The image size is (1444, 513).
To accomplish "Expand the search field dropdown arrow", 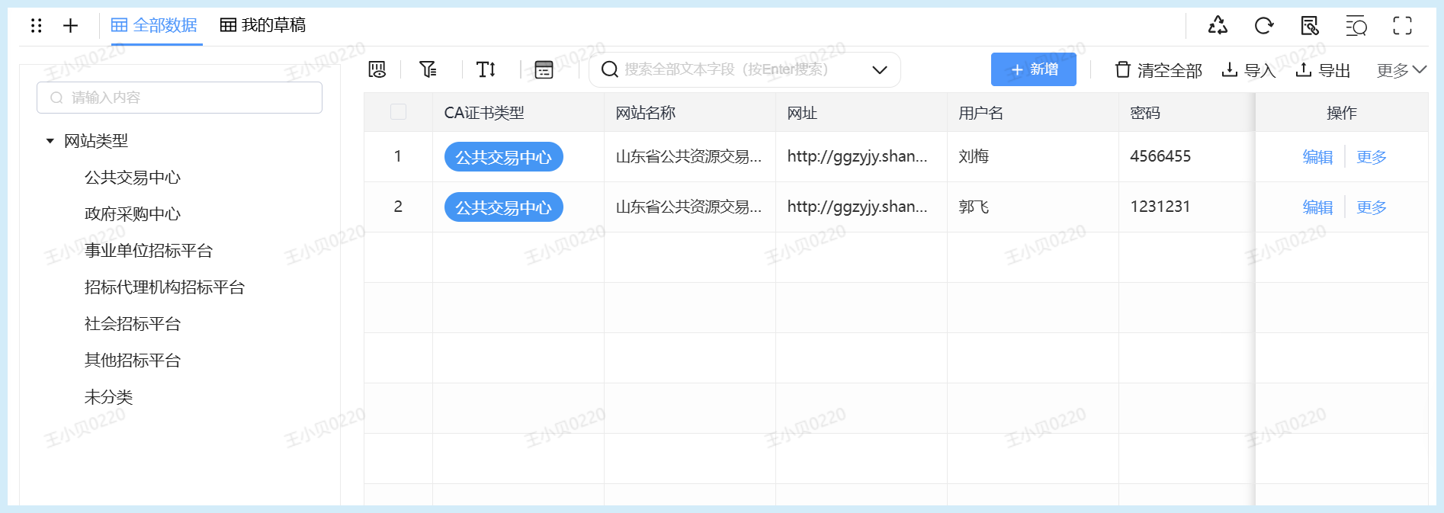I will pos(880,69).
